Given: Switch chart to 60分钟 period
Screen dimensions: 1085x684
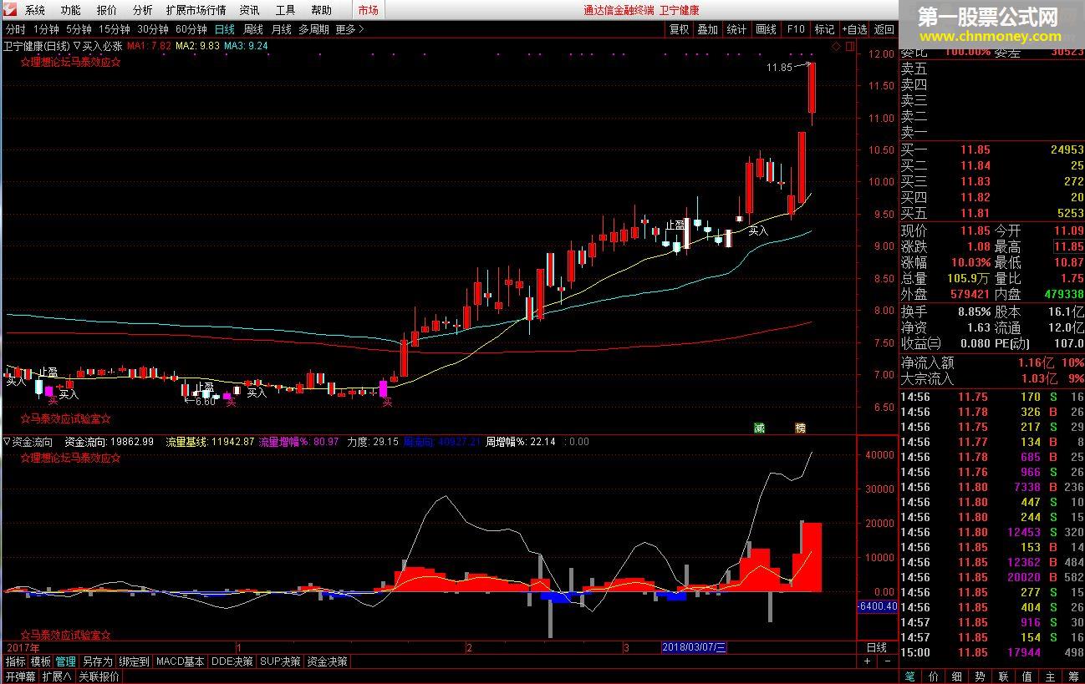Looking at the screenshot, I should pyautogui.click(x=191, y=29).
